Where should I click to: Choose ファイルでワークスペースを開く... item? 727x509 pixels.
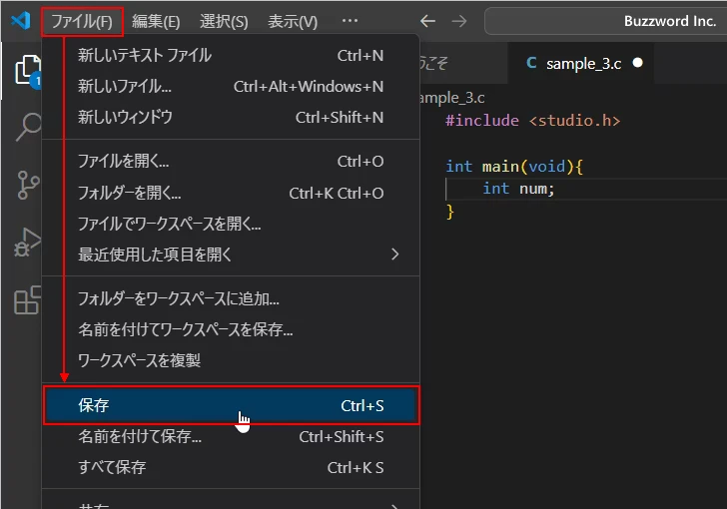[x=231, y=224]
